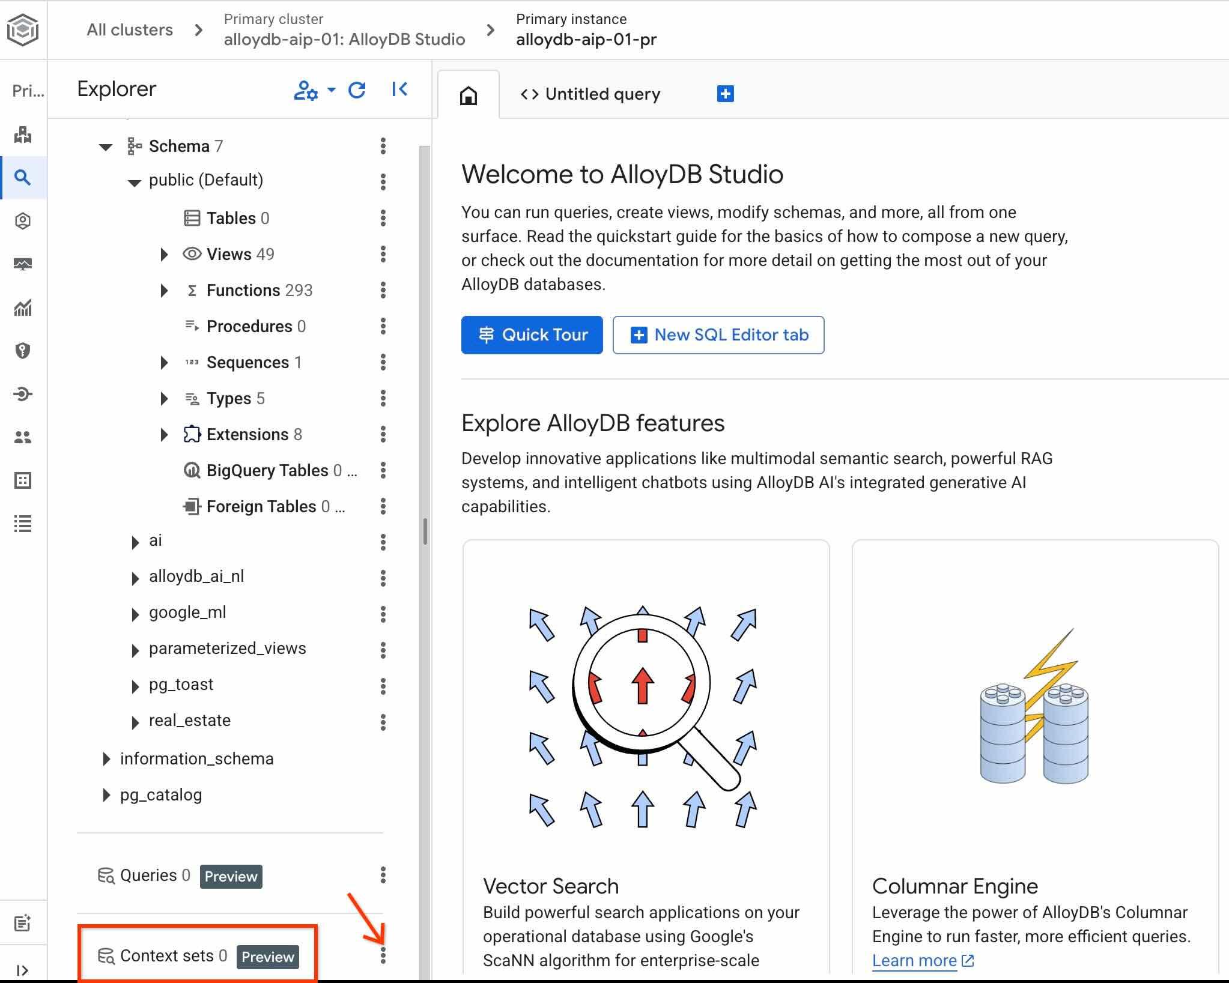Open the user settings icon dropdown in Explorer

pyautogui.click(x=314, y=90)
